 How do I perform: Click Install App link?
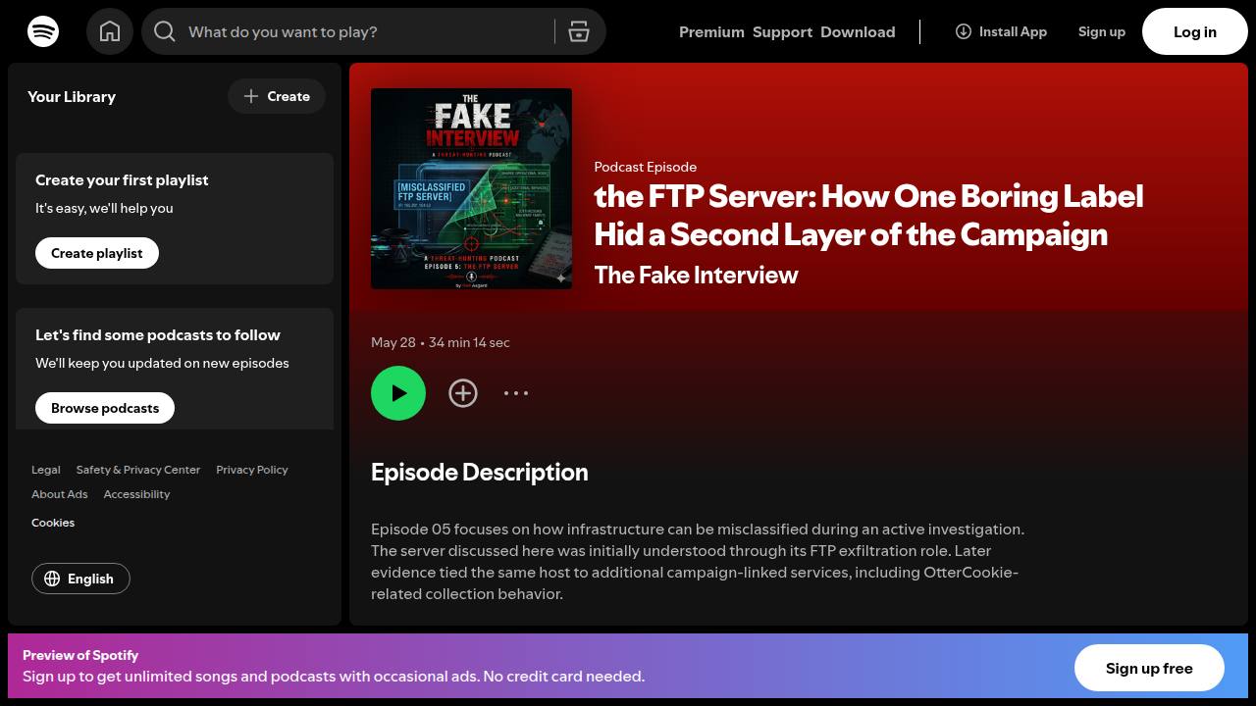(1001, 31)
